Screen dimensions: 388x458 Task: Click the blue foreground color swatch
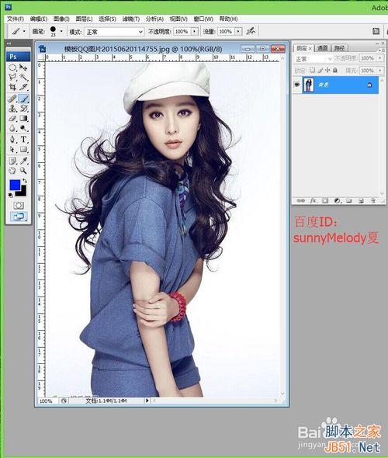click(x=15, y=186)
